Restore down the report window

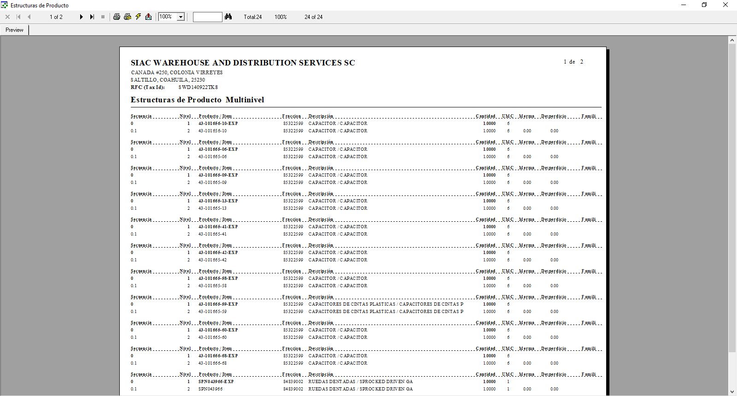[704, 5]
